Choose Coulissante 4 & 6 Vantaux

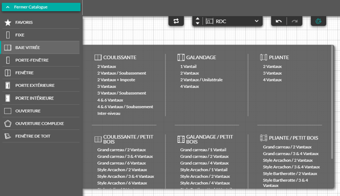click(x=110, y=100)
